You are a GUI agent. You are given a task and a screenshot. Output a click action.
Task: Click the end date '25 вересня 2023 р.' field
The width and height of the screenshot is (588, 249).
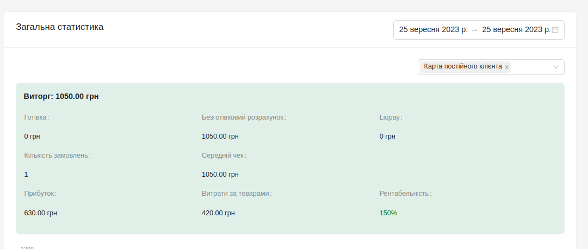point(516,29)
